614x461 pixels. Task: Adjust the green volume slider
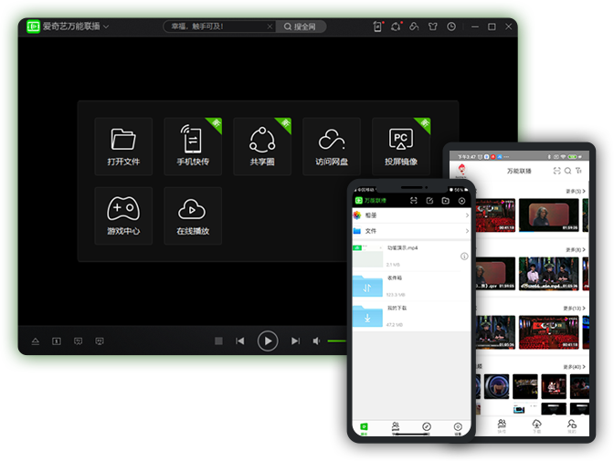[337, 341]
